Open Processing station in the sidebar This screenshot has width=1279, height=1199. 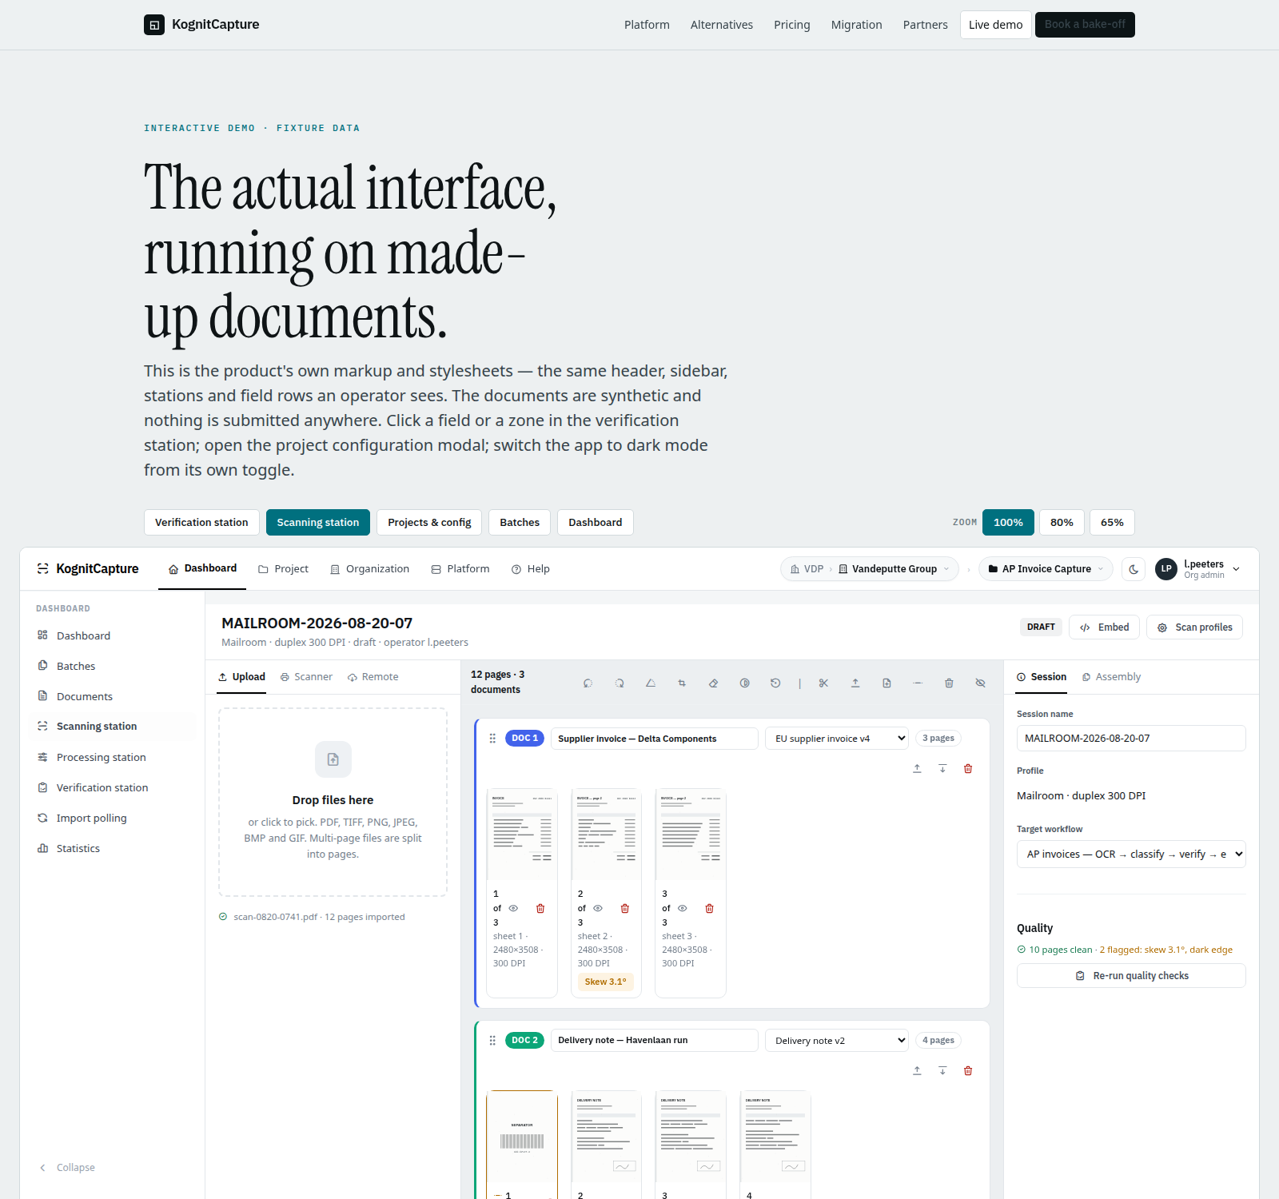113,758
